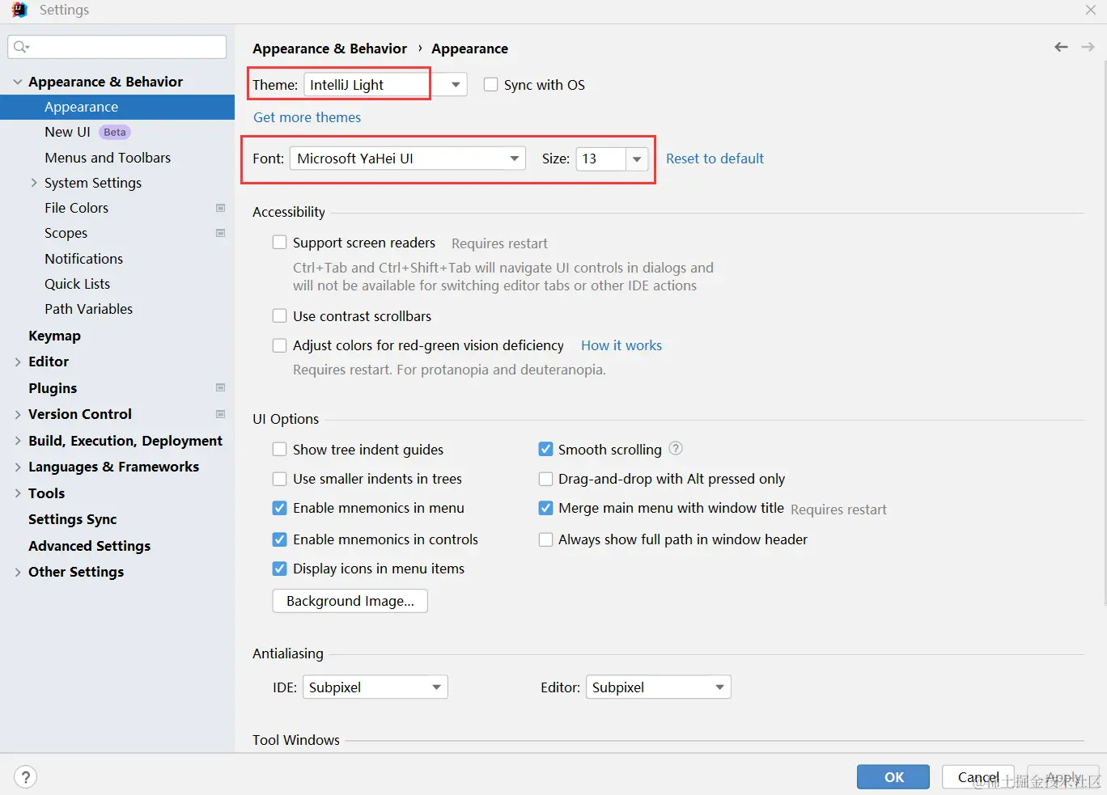
Task: Open the Font dropdown Microsoft YaHei UI
Action: 408,159
